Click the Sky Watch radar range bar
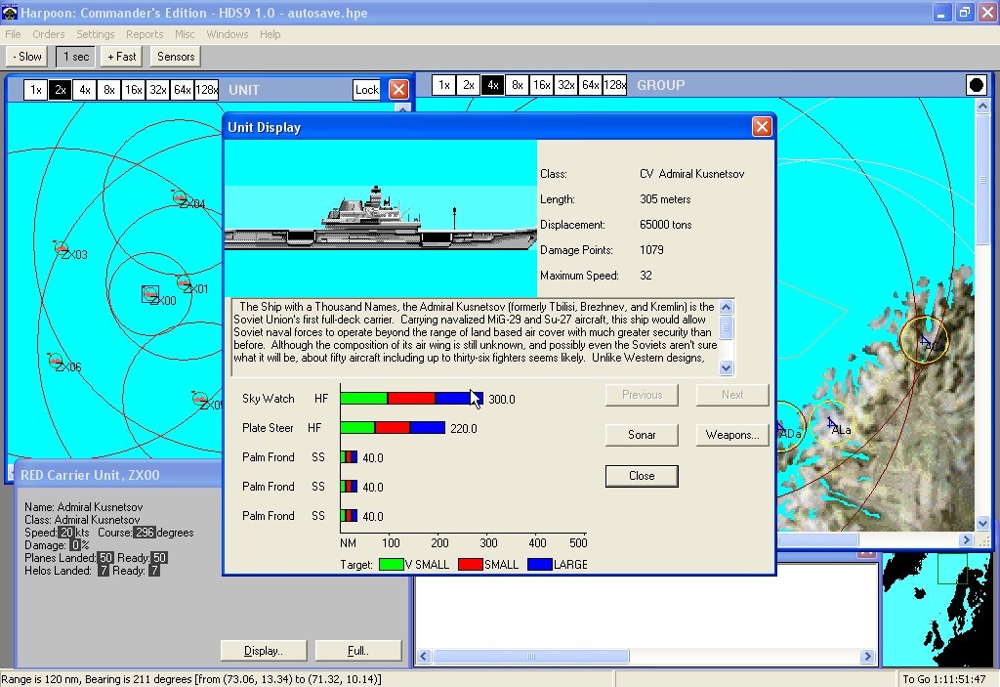The height and width of the screenshot is (687, 1000). [412, 399]
